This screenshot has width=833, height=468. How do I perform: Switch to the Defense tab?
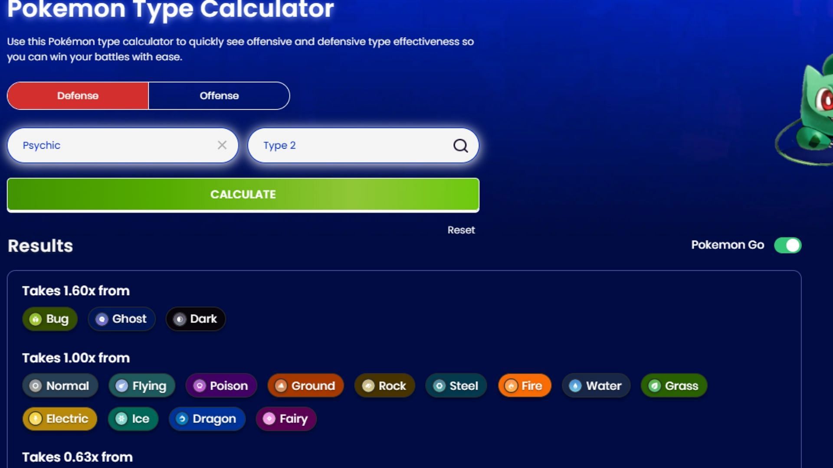pos(77,95)
